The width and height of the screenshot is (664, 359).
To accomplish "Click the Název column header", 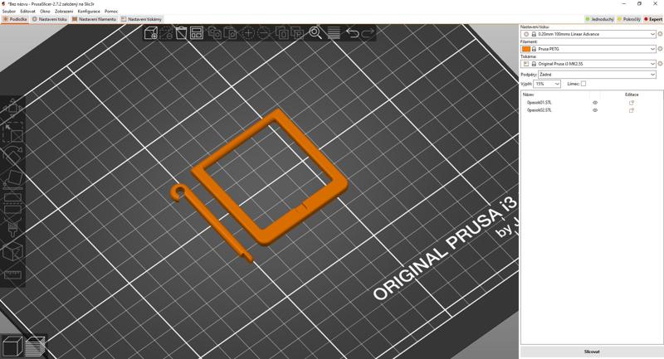I will pyautogui.click(x=528, y=95).
